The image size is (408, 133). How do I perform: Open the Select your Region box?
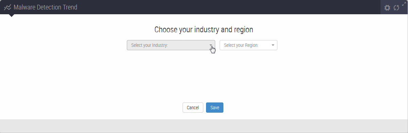pos(249,45)
